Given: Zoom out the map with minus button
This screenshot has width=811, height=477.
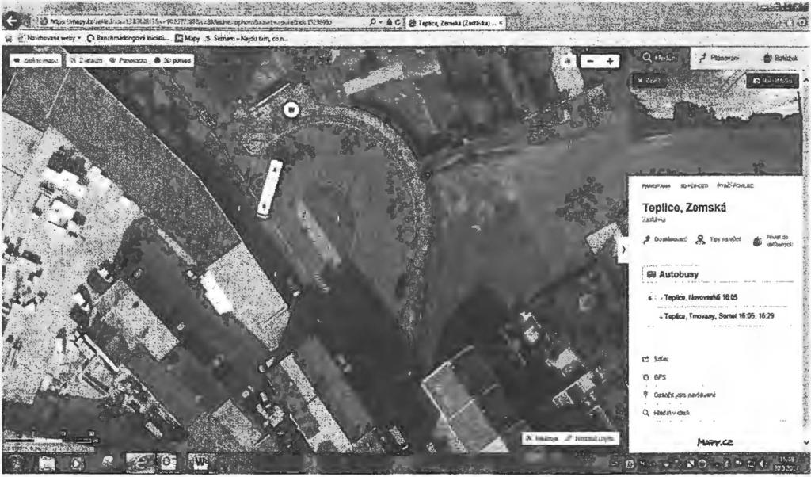Looking at the screenshot, I should point(590,61).
